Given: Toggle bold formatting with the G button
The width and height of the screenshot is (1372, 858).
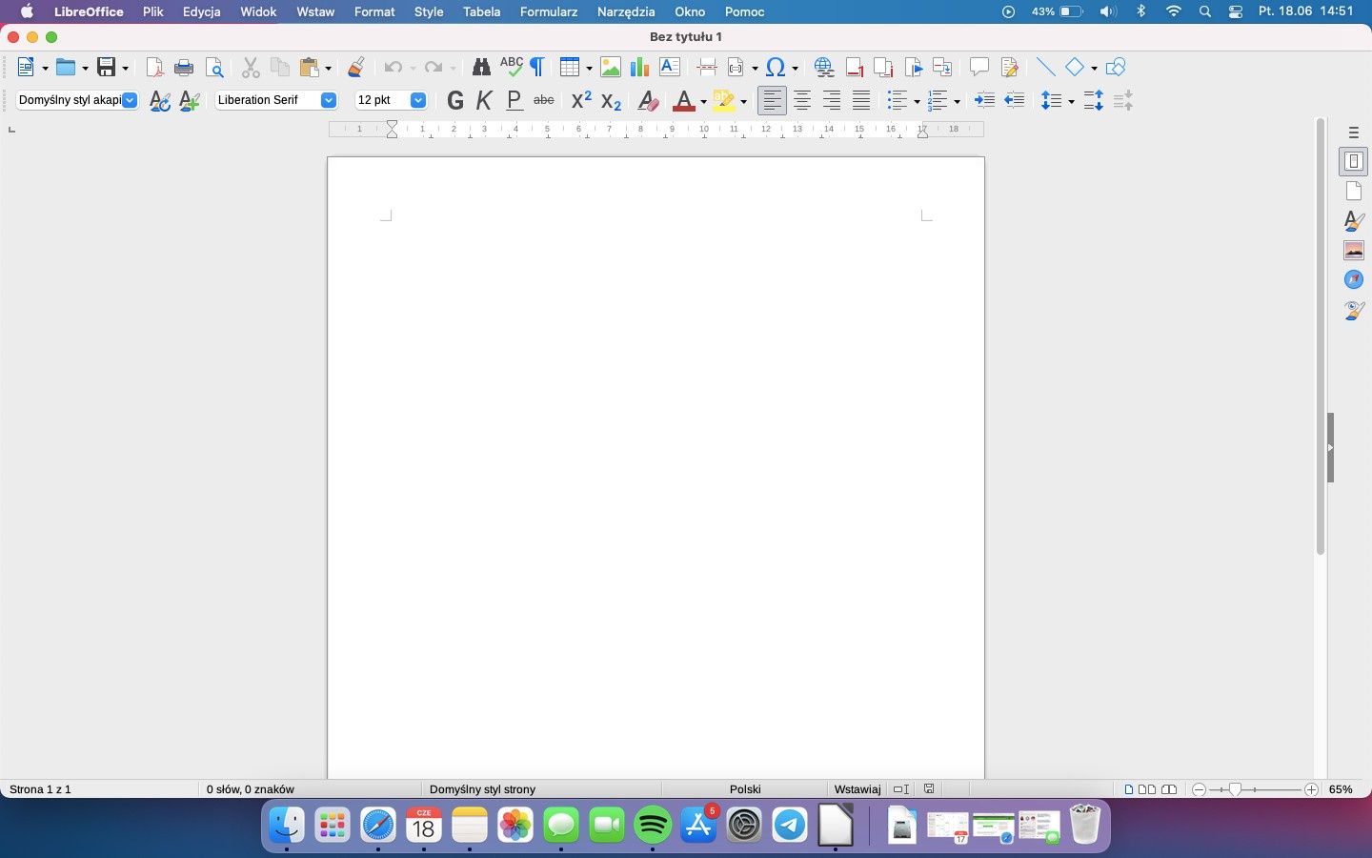Looking at the screenshot, I should 455,100.
